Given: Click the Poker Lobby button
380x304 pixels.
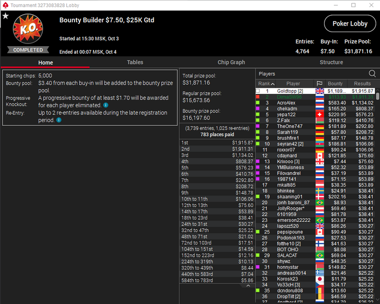Looking at the screenshot, I should (x=350, y=23).
